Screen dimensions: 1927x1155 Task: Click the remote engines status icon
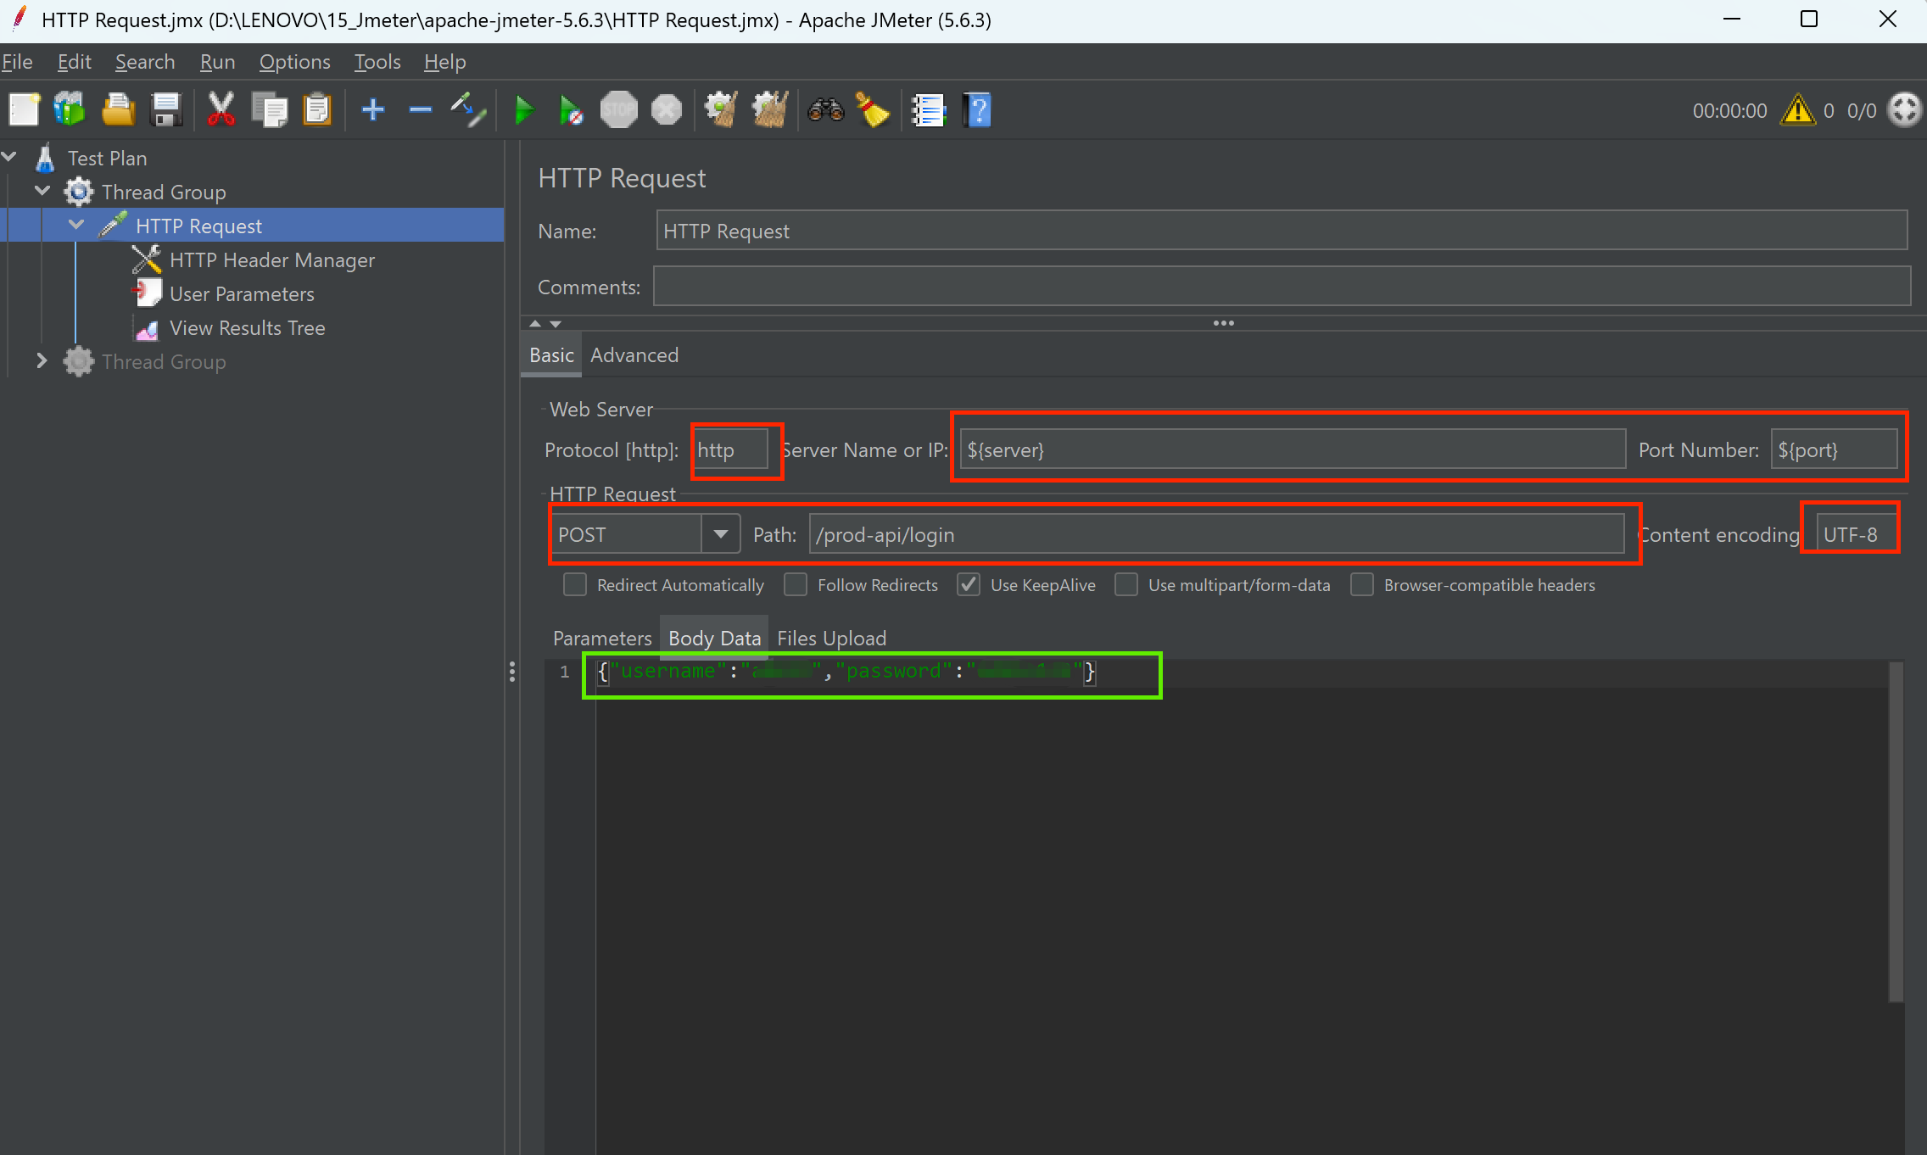1904,110
